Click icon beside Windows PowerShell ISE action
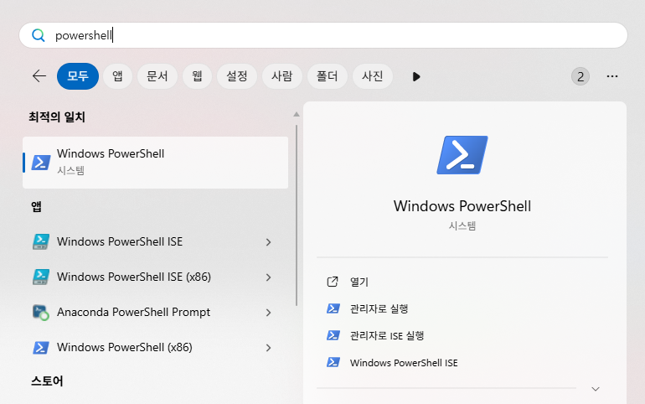This screenshot has width=645, height=404. pos(333,362)
